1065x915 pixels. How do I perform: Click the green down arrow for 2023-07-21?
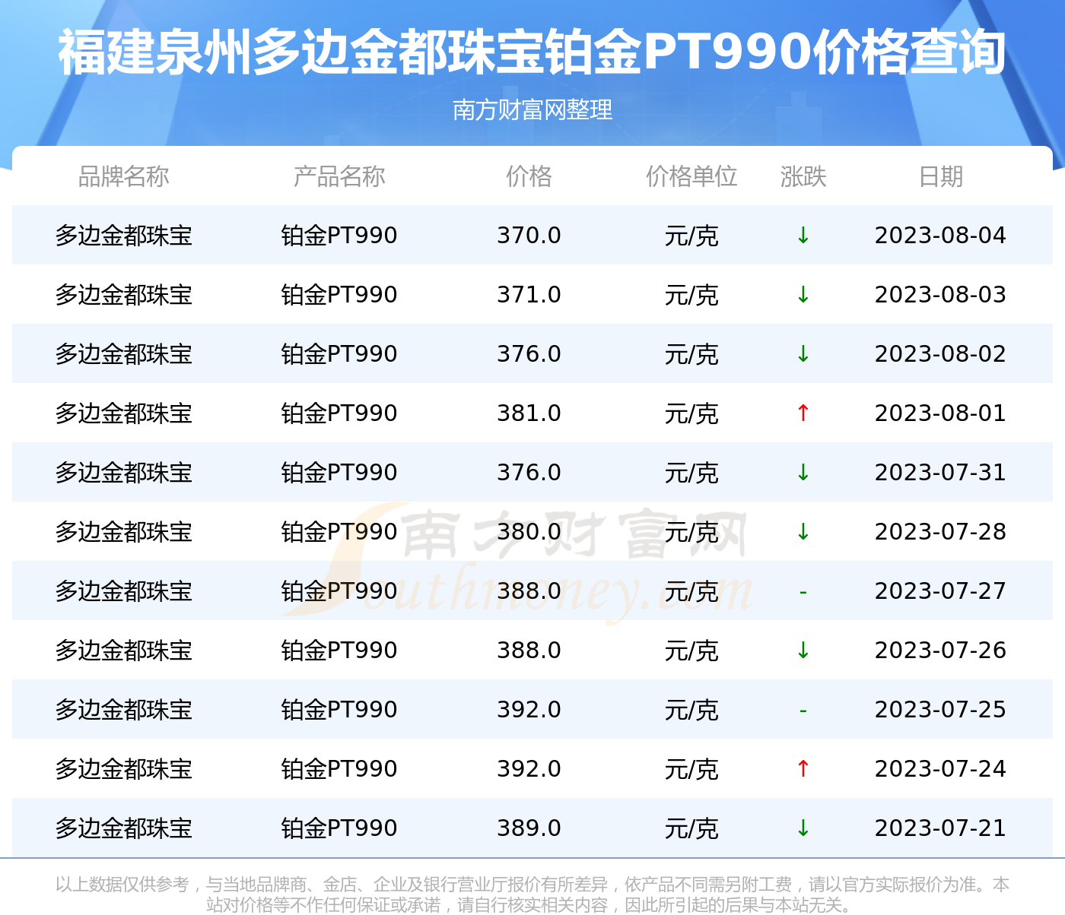(803, 828)
